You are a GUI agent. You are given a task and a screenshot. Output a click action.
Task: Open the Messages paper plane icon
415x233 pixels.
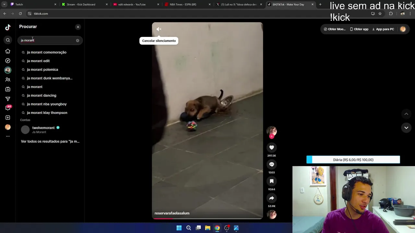(x=8, y=99)
